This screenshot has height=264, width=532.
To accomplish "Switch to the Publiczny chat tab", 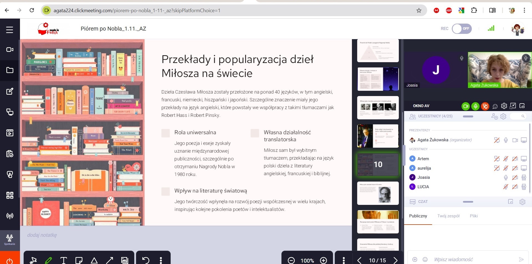I will (x=418, y=216).
